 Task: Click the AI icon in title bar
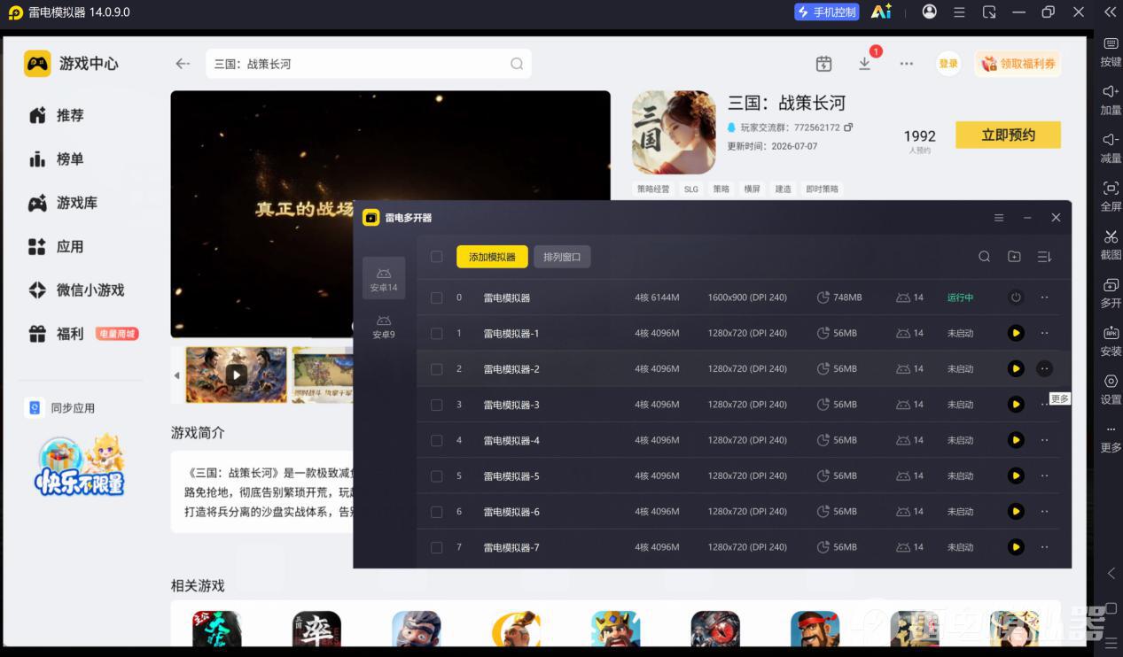(881, 12)
